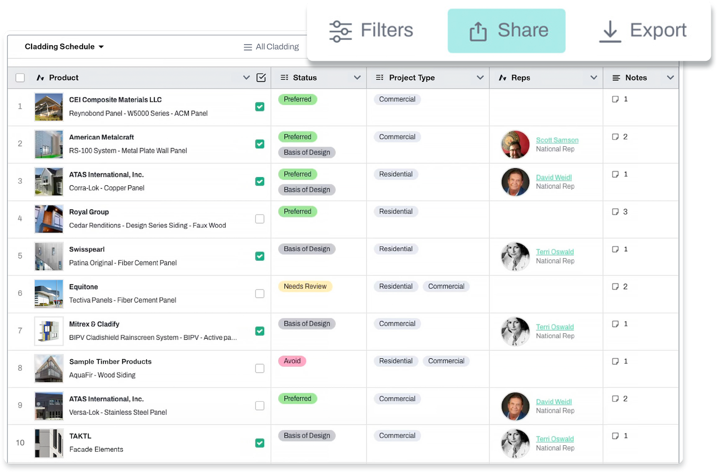Open notes icon for Royal Group row

pyautogui.click(x=615, y=212)
